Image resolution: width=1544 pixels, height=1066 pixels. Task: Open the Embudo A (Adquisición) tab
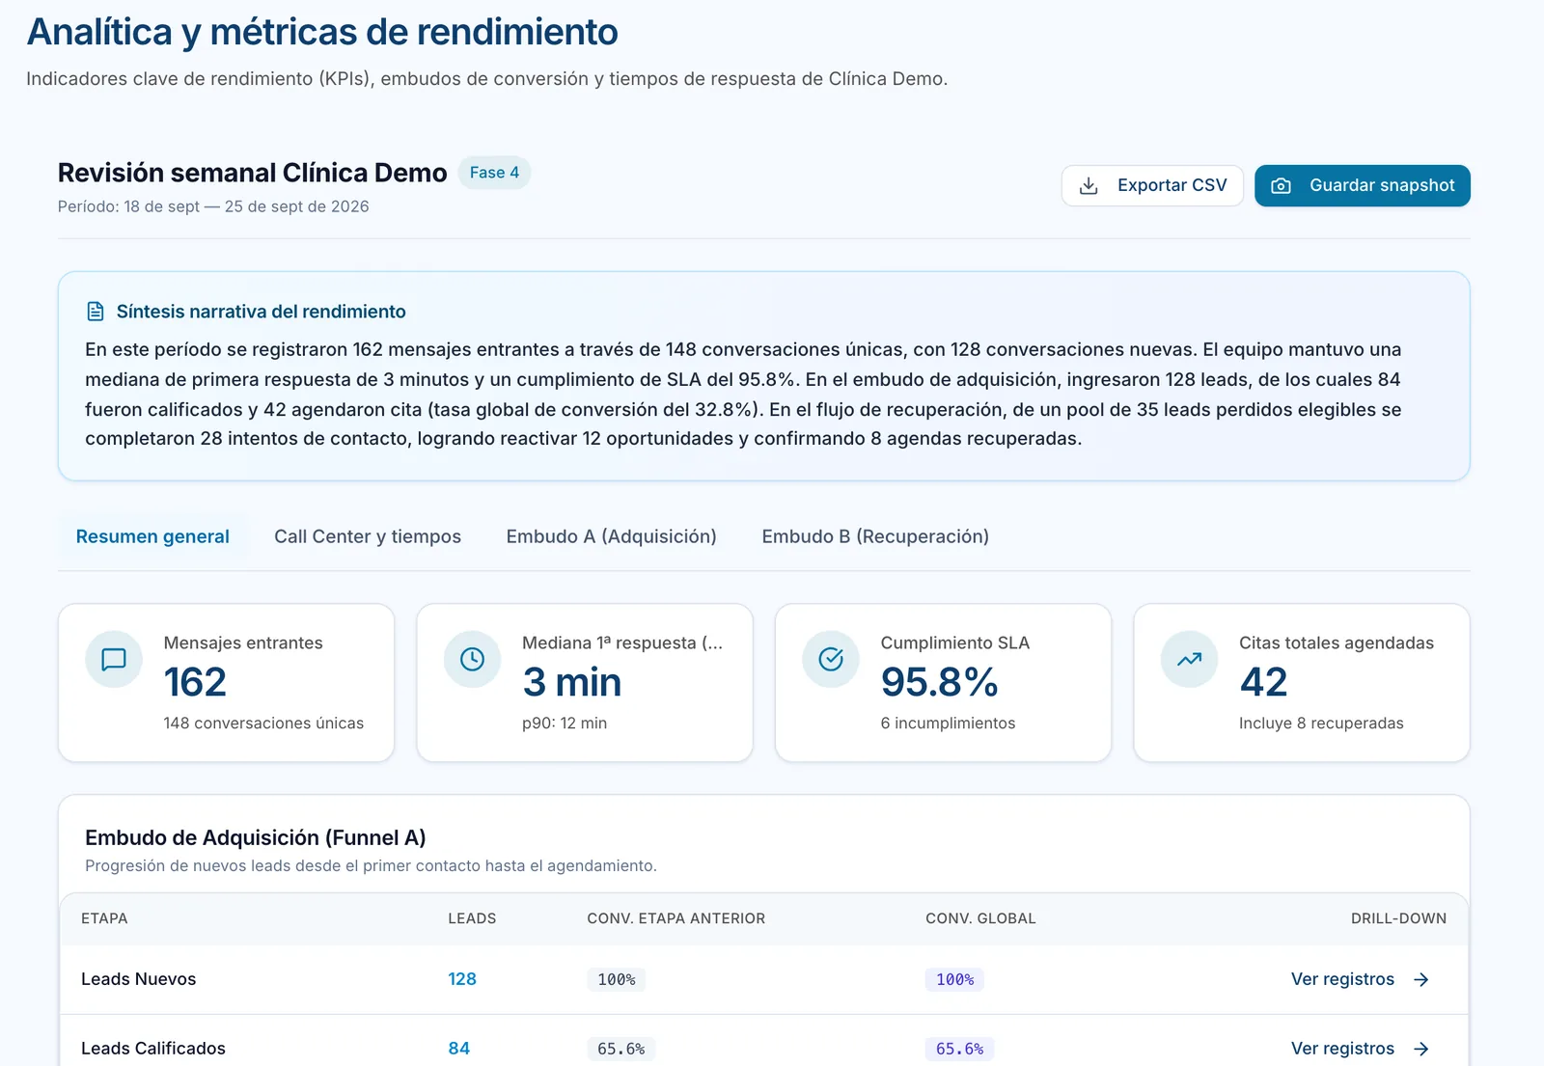pos(611,536)
